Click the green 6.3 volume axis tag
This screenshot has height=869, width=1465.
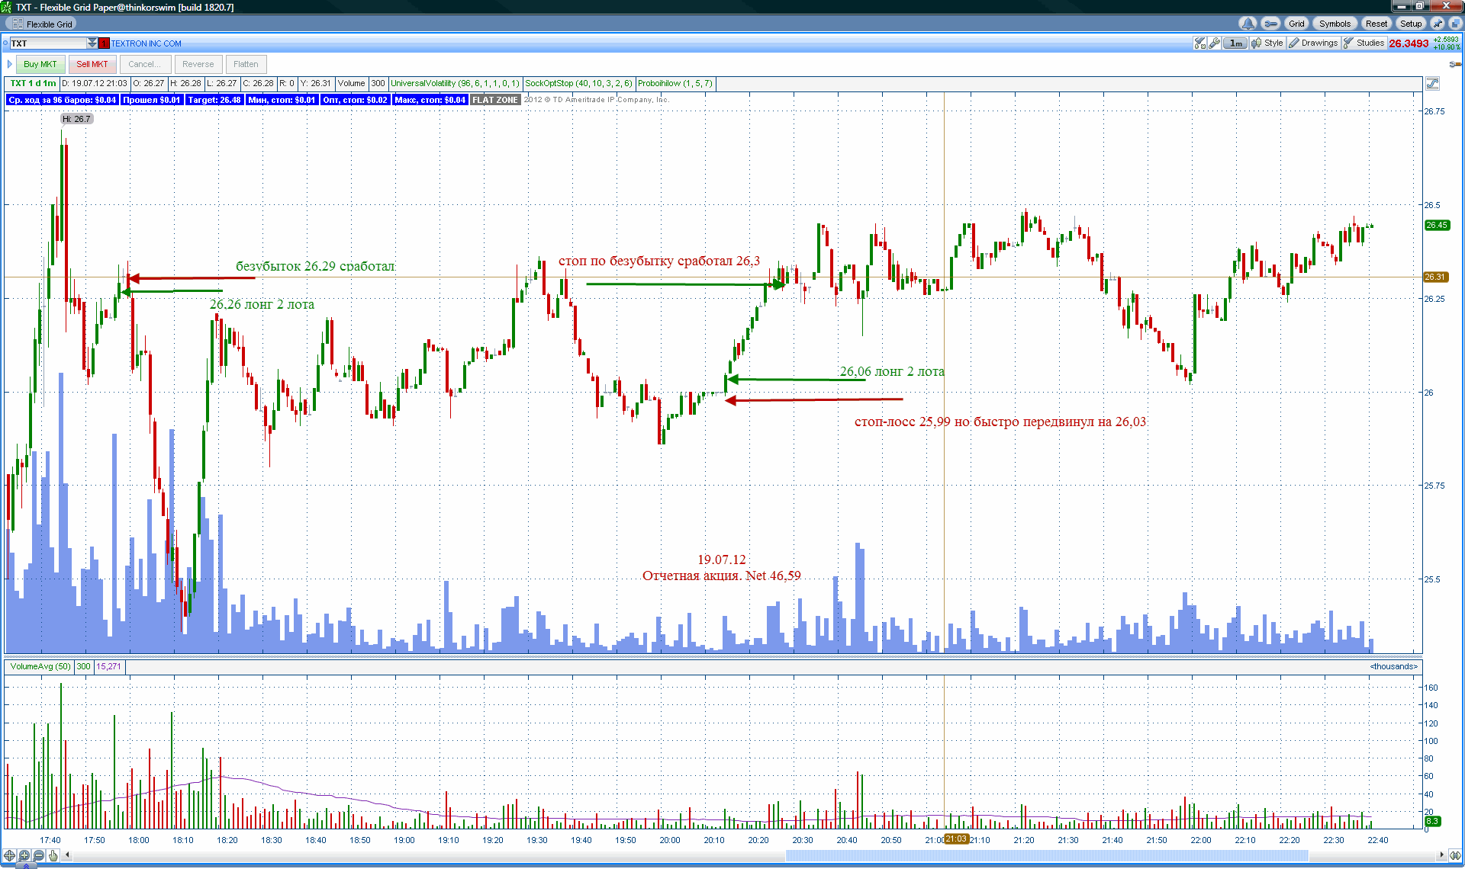tap(1432, 821)
